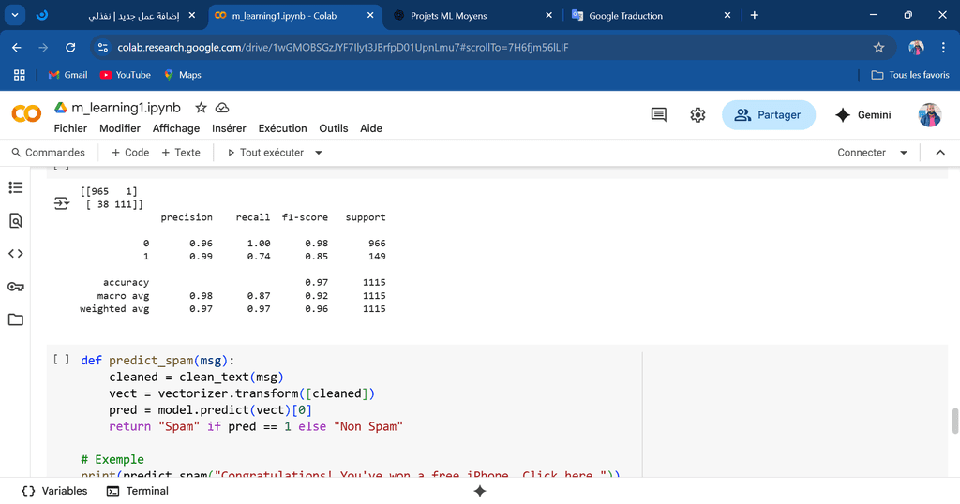Switch to Google Traduction tab
The width and height of the screenshot is (960, 504).
[649, 16]
